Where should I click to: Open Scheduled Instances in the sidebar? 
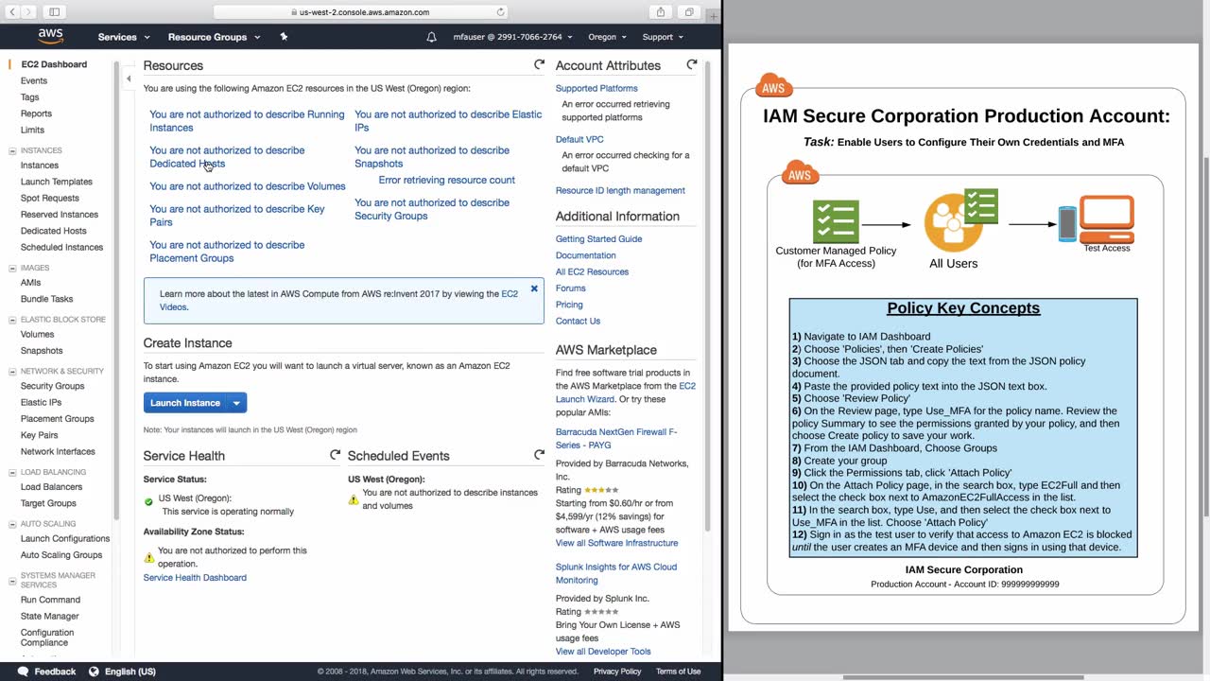[x=61, y=248]
